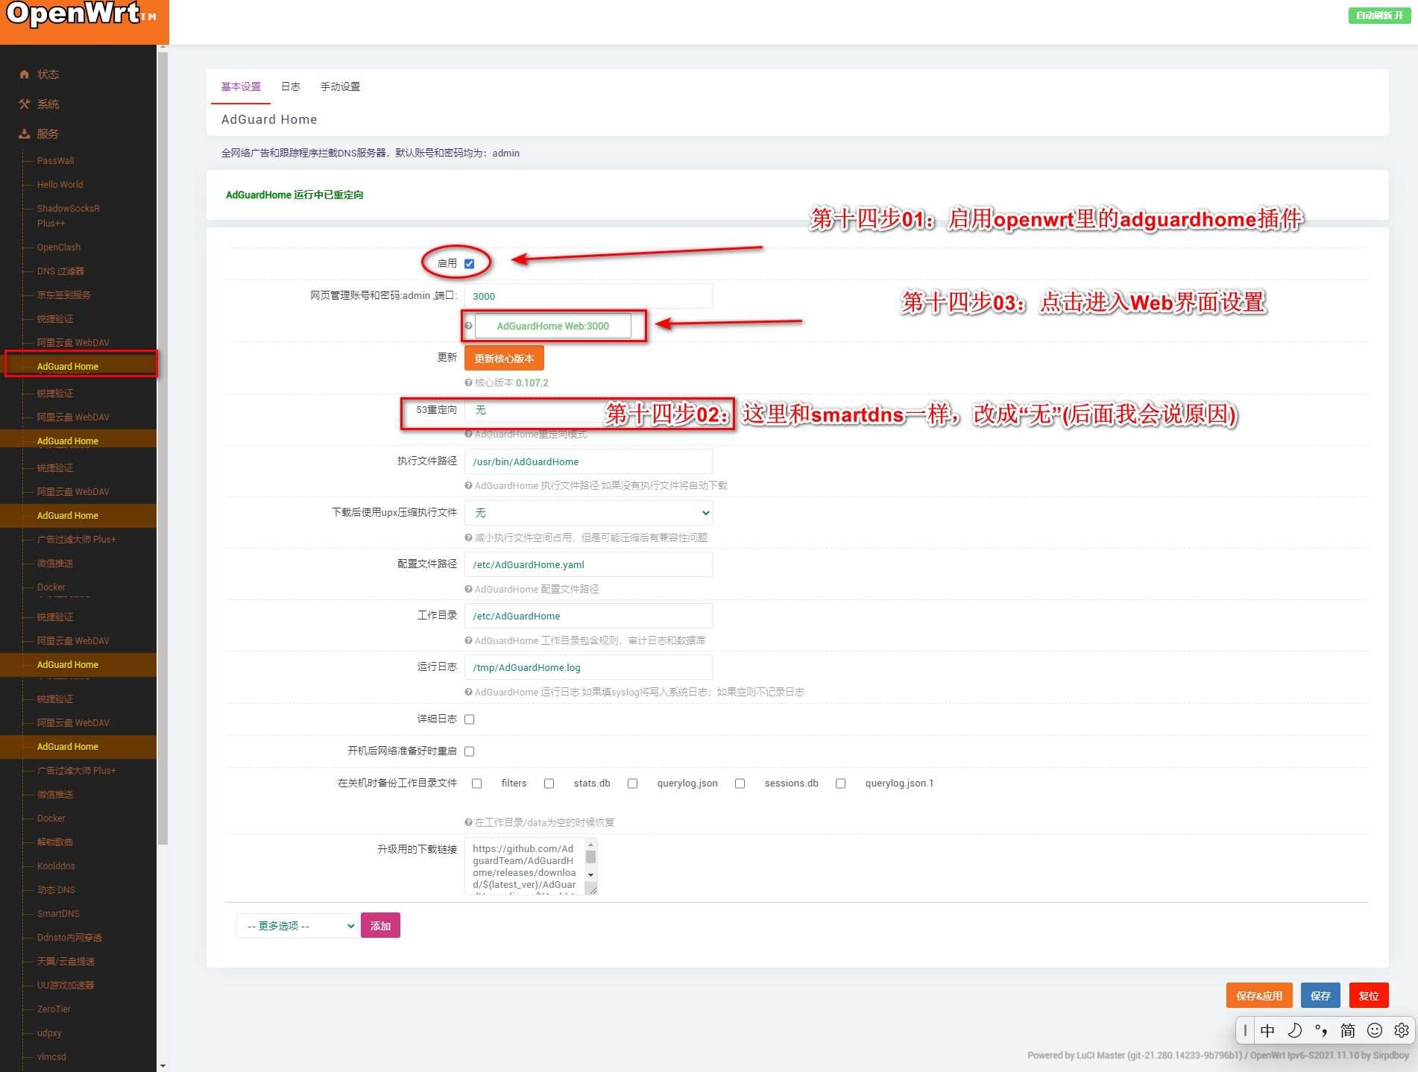Open the 下载后使用upx压缩执行文件 dropdown
The image size is (1418, 1072).
click(588, 513)
